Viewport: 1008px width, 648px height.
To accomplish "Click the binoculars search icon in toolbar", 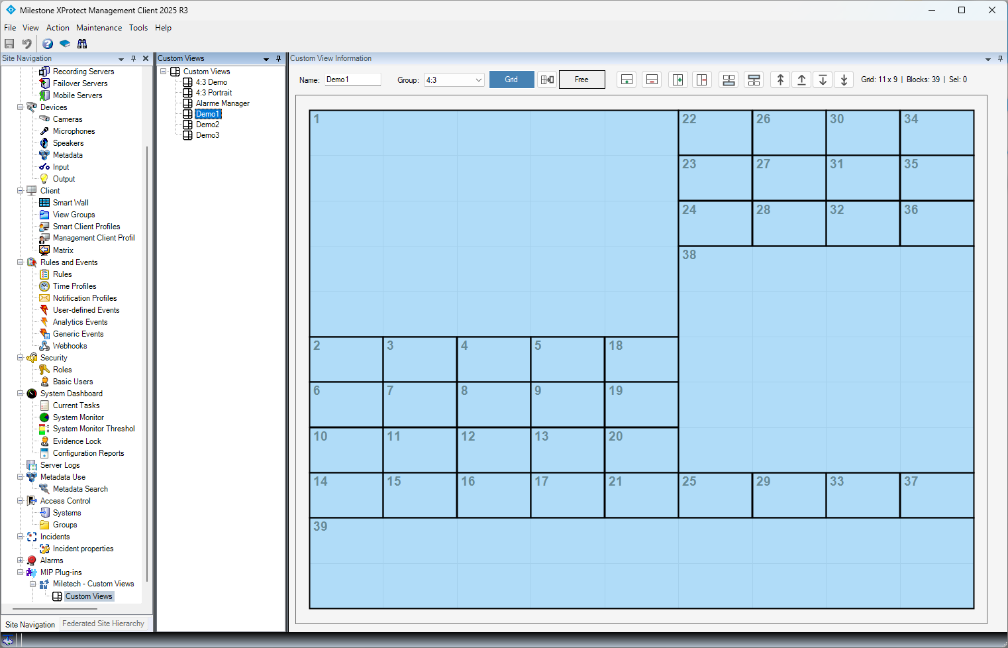I will coord(82,44).
